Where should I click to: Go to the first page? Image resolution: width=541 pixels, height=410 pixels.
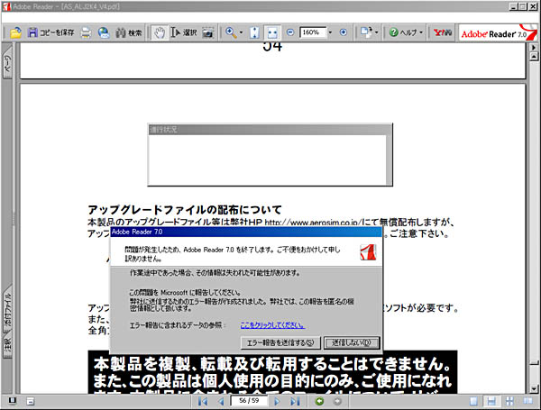(x=203, y=400)
